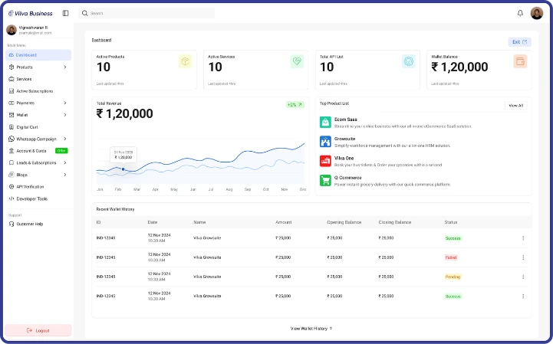Open the View Wallet History link
Image resolution: width=553 pixels, height=344 pixels.
click(311, 328)
